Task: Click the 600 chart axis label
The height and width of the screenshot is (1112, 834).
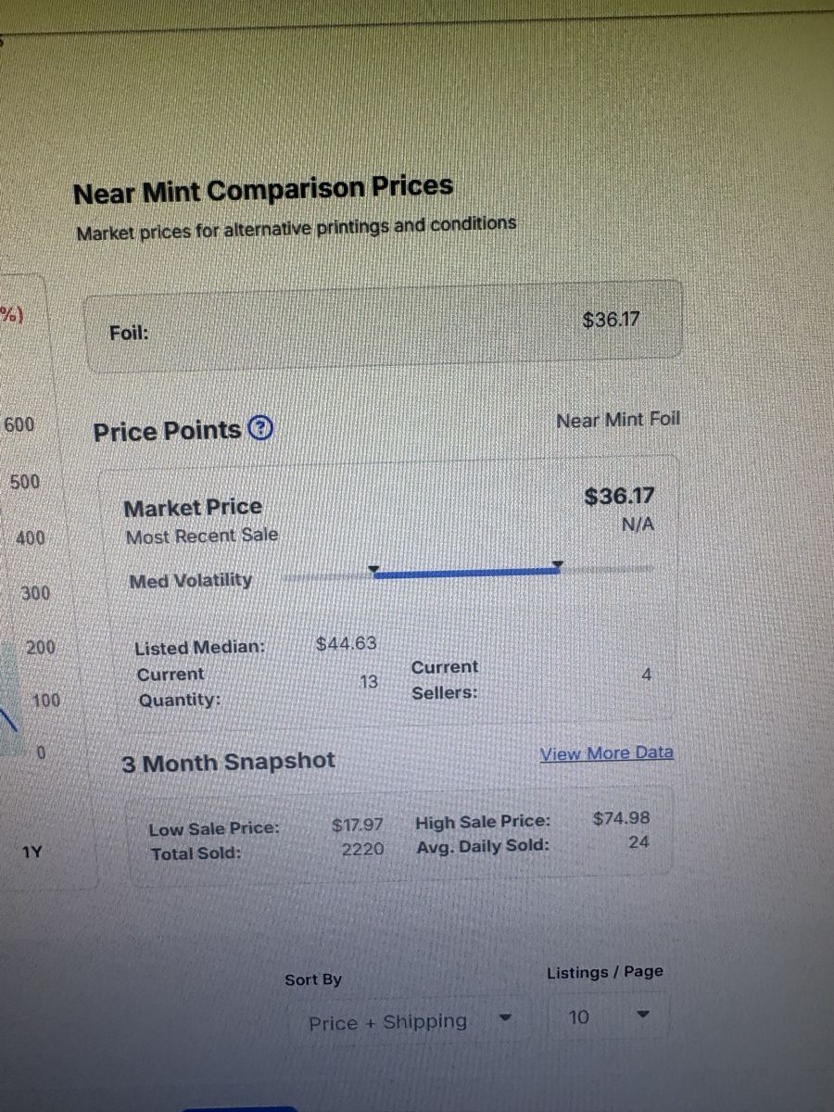Action: pos(19,425)
